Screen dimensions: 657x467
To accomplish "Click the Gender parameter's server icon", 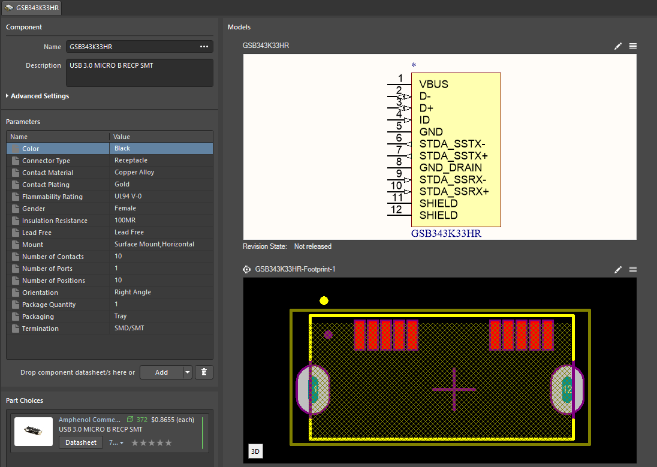I will (14, 208).
